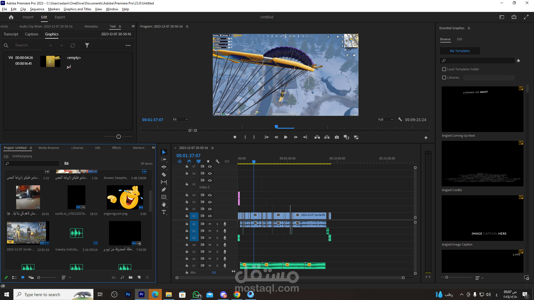The width and height of the screenshot is (534, 300).
Task: Check the Libraries checkbox
Action: coord(444,77)
